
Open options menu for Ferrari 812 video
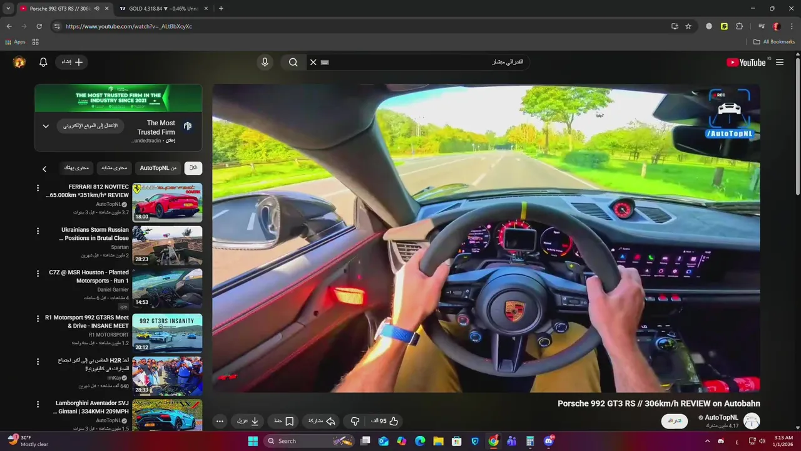pyautogui.click(x=38, y=188)
